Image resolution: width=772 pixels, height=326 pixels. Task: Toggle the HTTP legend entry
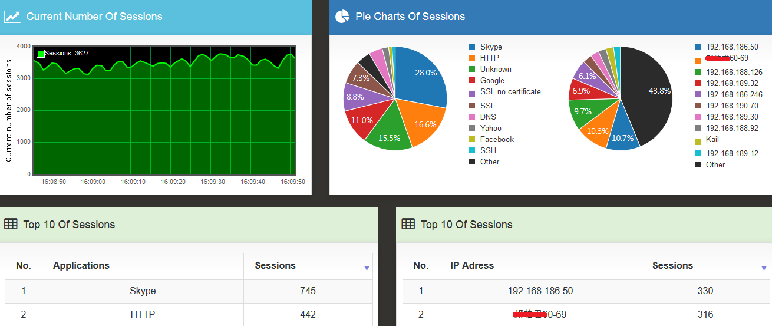click(489, 58)
